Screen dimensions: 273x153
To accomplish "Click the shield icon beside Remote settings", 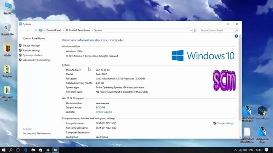I will (x=20, y=51).
